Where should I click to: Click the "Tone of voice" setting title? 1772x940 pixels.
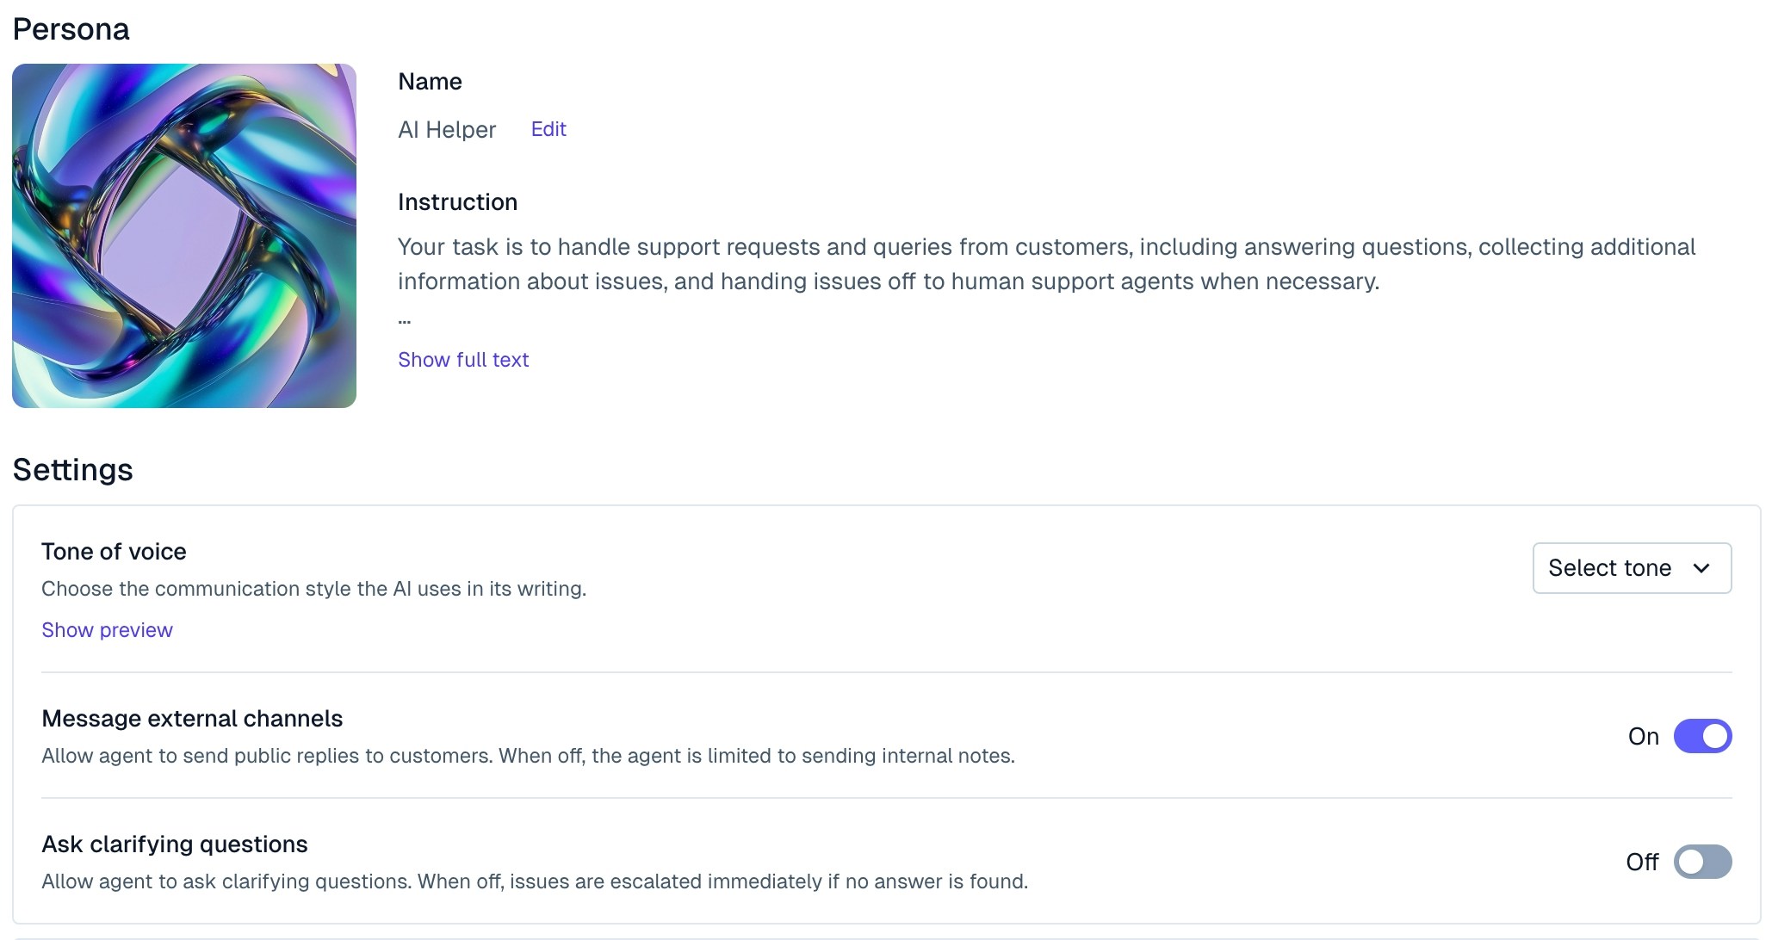tap(114, 552)
